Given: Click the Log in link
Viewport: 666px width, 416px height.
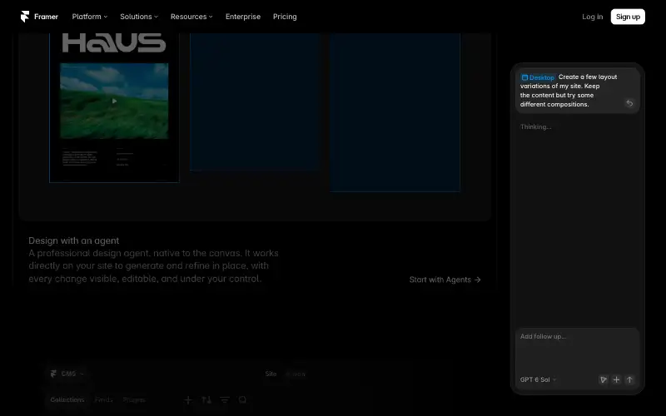Looking at the screenshot, I should 592,17.
